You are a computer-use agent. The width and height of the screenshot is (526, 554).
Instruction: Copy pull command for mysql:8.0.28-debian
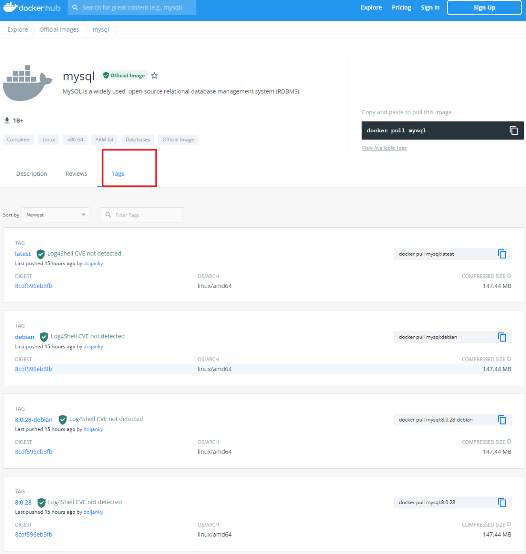point(502,420)
